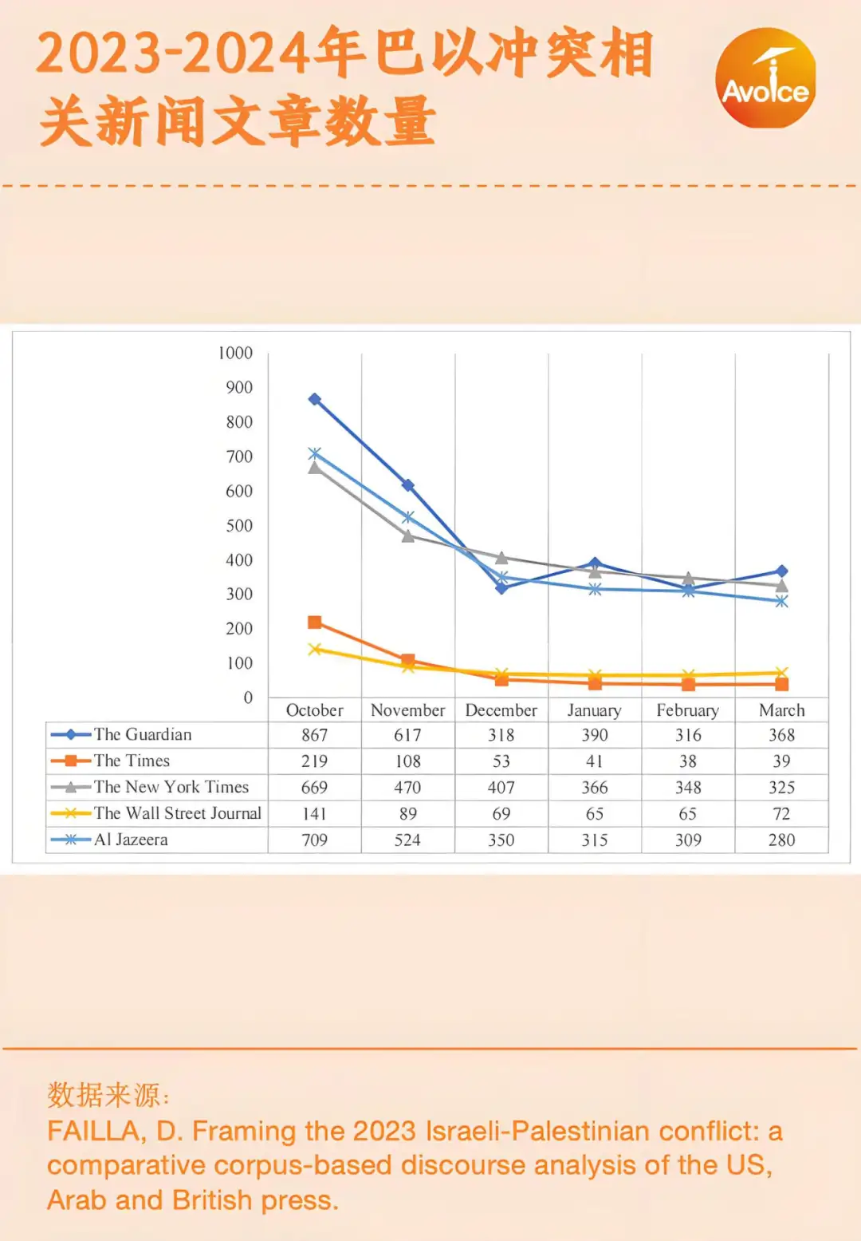Select The Guardian's November data point on chart
This screenshot has width=861, height=1241.
click(x=408, y=485)
